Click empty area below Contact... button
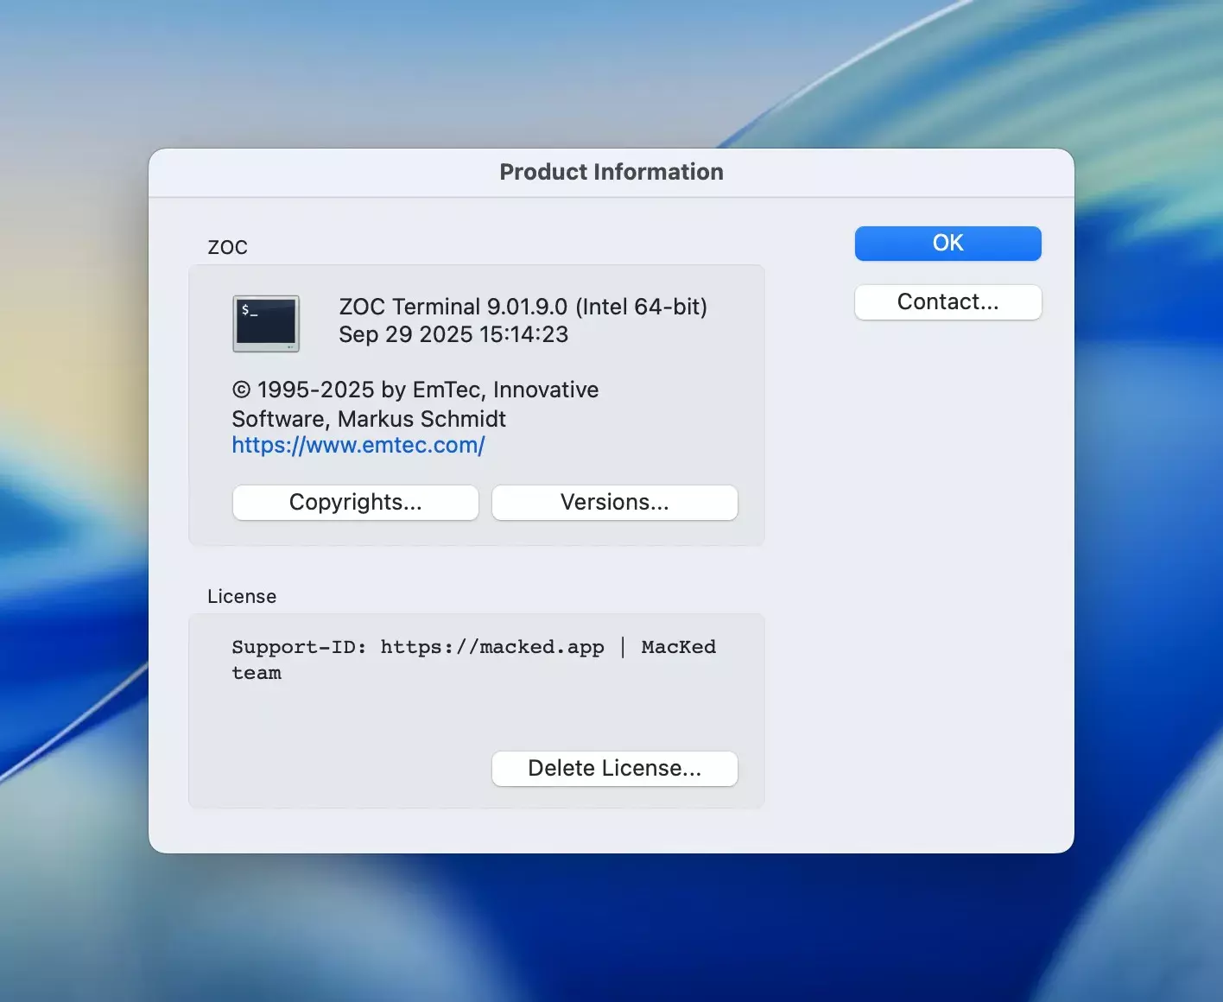 click(x=947, y=518)
